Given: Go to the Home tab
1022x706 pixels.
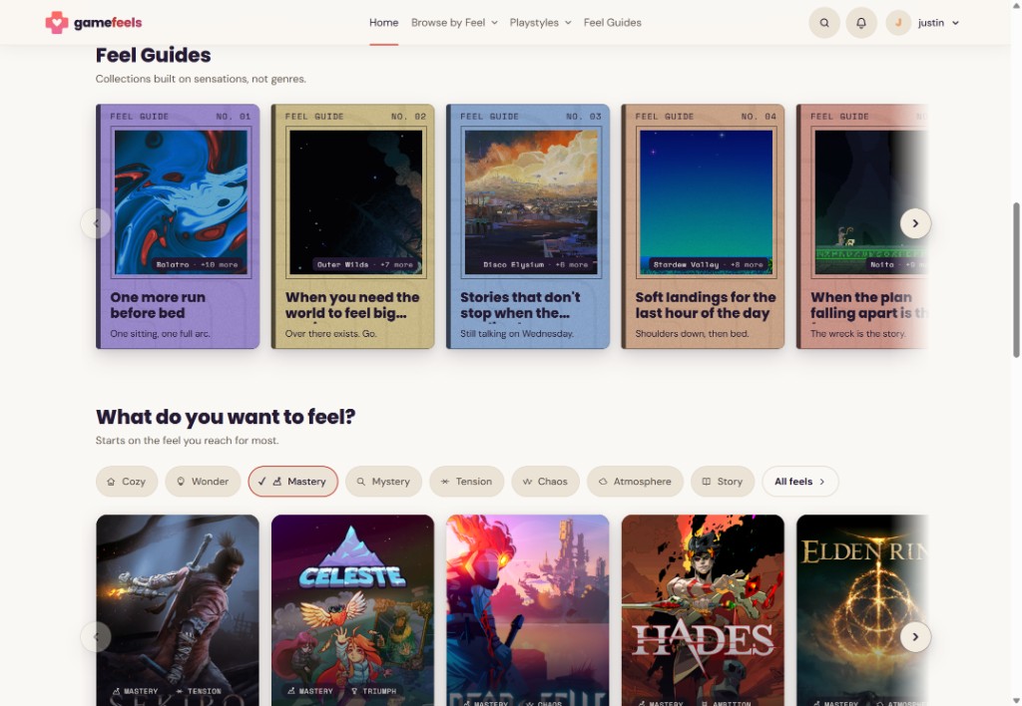Looking at the screenshot, I should pyautogui.click(x=384, y=23).
